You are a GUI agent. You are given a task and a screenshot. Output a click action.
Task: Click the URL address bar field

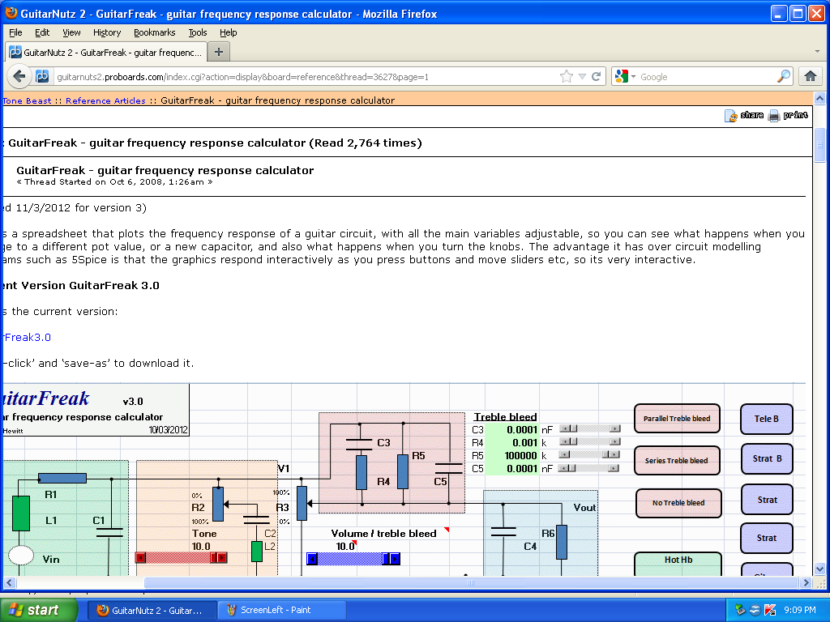[x=305, y=77]
